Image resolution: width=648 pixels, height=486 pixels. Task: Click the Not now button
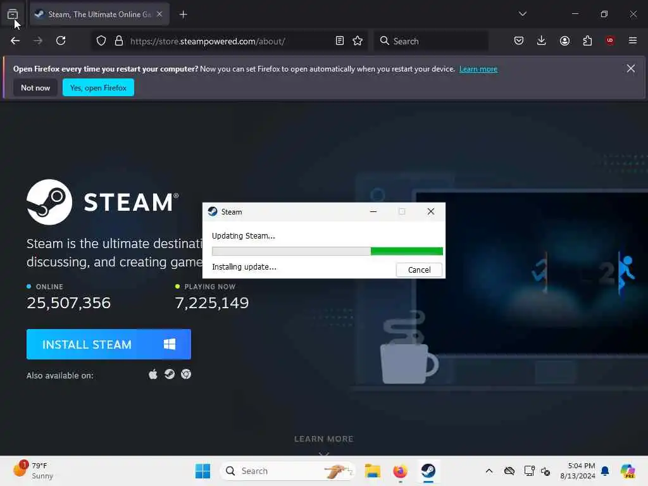35,87
